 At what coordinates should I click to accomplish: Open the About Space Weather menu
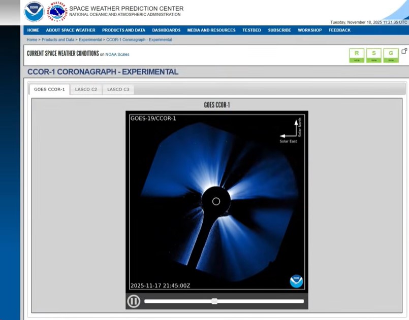(x=71, y=30)
